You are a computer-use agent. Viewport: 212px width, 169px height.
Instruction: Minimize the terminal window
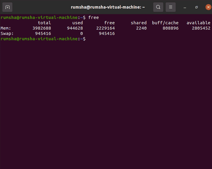(x=185, y=7)
